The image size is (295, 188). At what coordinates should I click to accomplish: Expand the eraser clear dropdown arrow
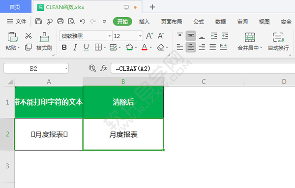coord(167,48)
